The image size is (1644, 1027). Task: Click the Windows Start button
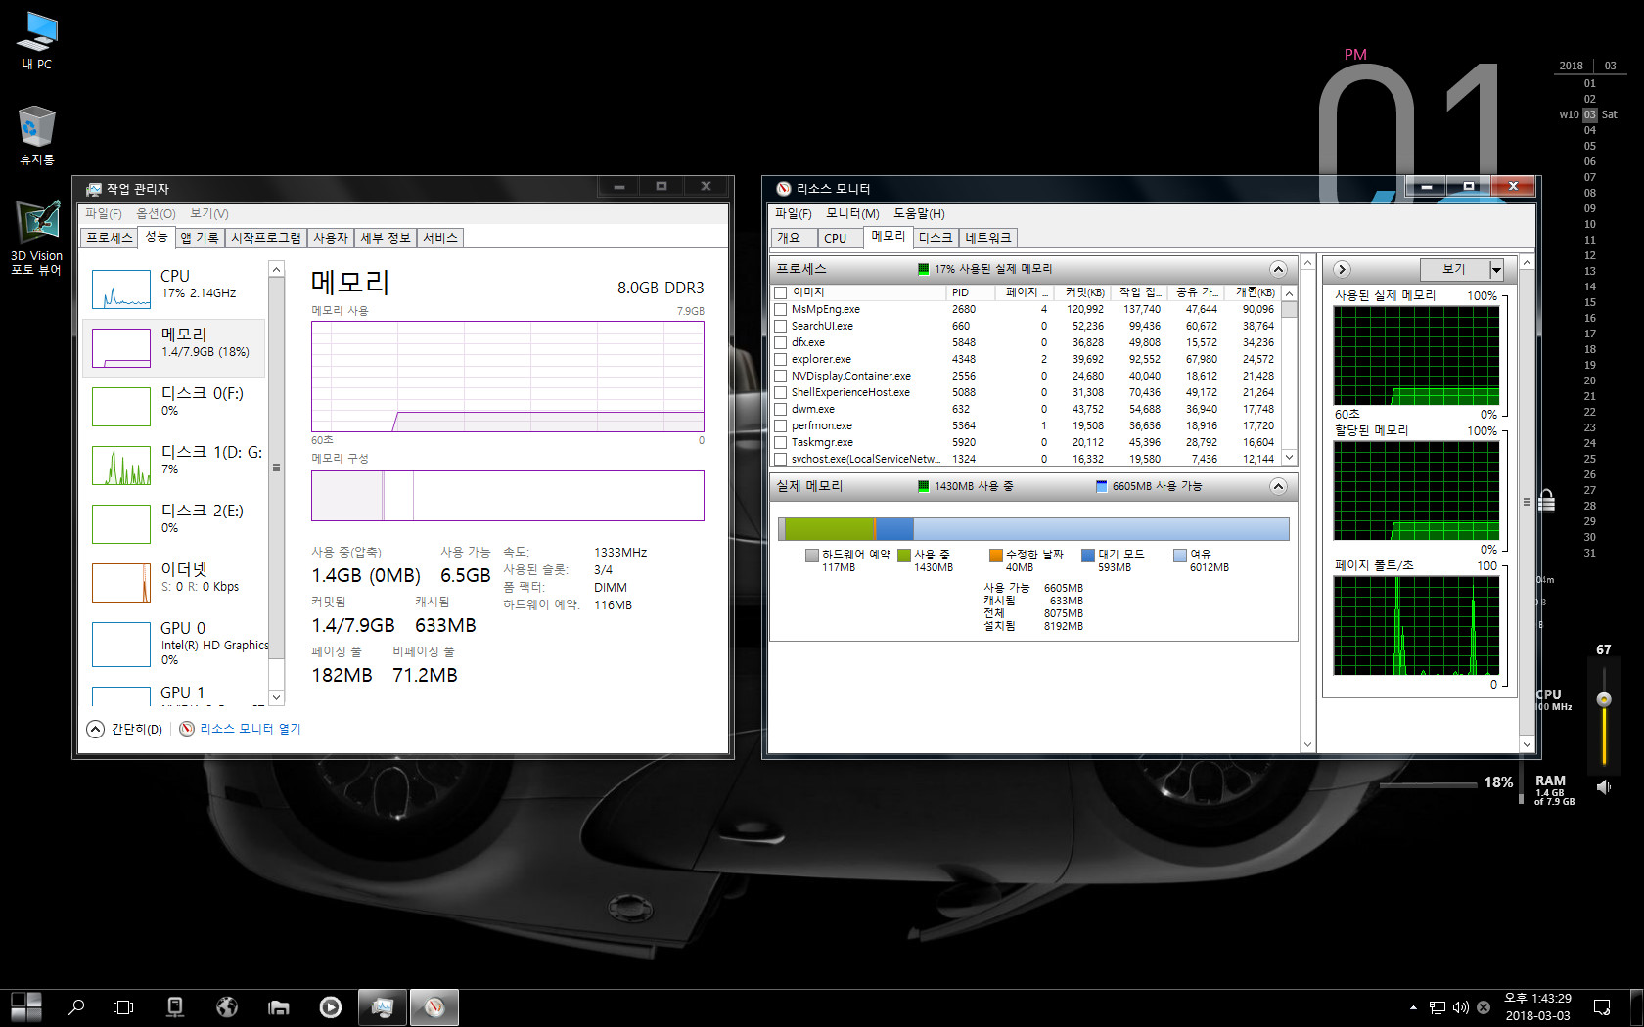(x=26, y=1006)
